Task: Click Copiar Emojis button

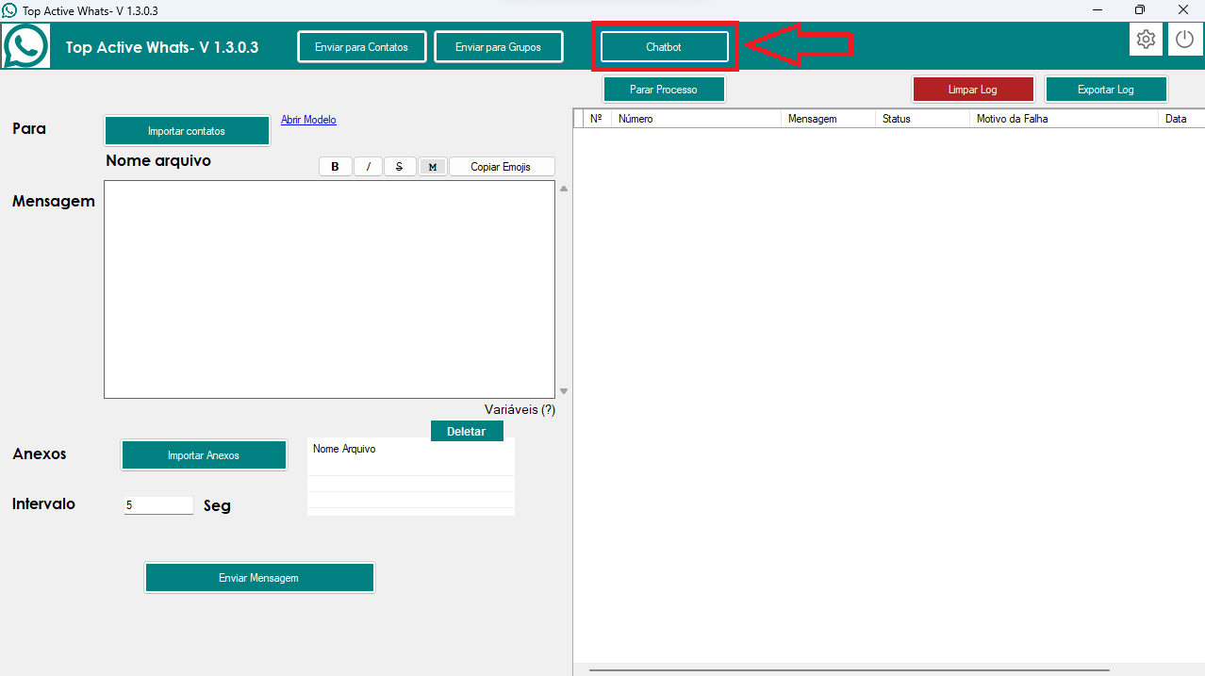Action: [x=502, y=167]
